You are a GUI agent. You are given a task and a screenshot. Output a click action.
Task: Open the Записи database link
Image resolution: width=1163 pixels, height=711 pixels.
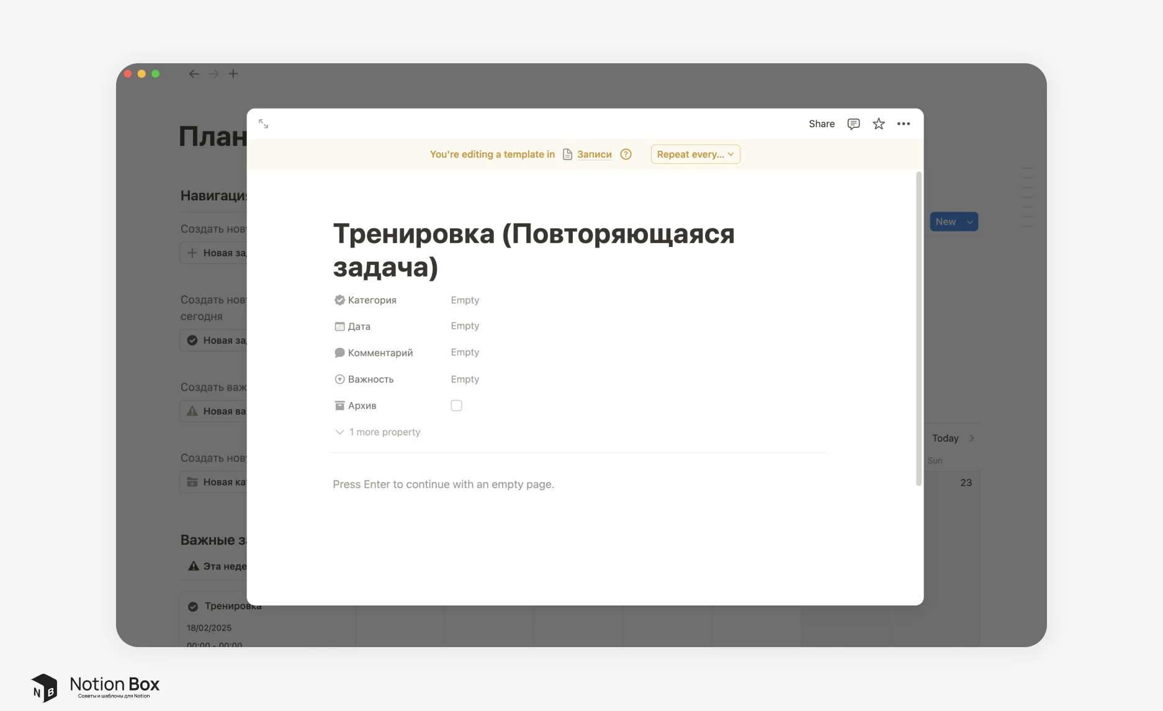(x=594, y=154)
